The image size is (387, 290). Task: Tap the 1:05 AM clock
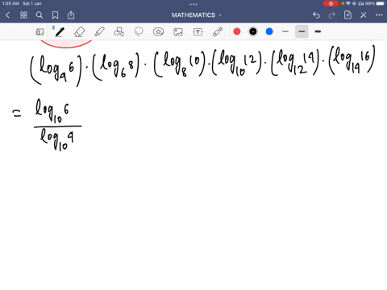coord(10,3)
